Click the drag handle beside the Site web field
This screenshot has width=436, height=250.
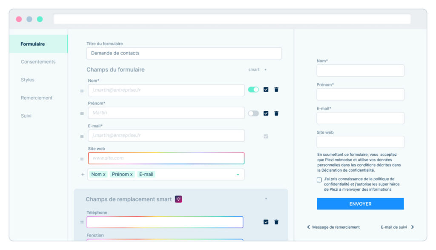point(82,159)
